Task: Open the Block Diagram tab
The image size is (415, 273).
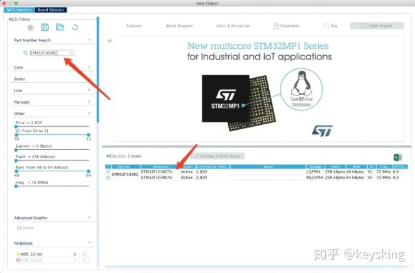Action: [x=179, y=26]
